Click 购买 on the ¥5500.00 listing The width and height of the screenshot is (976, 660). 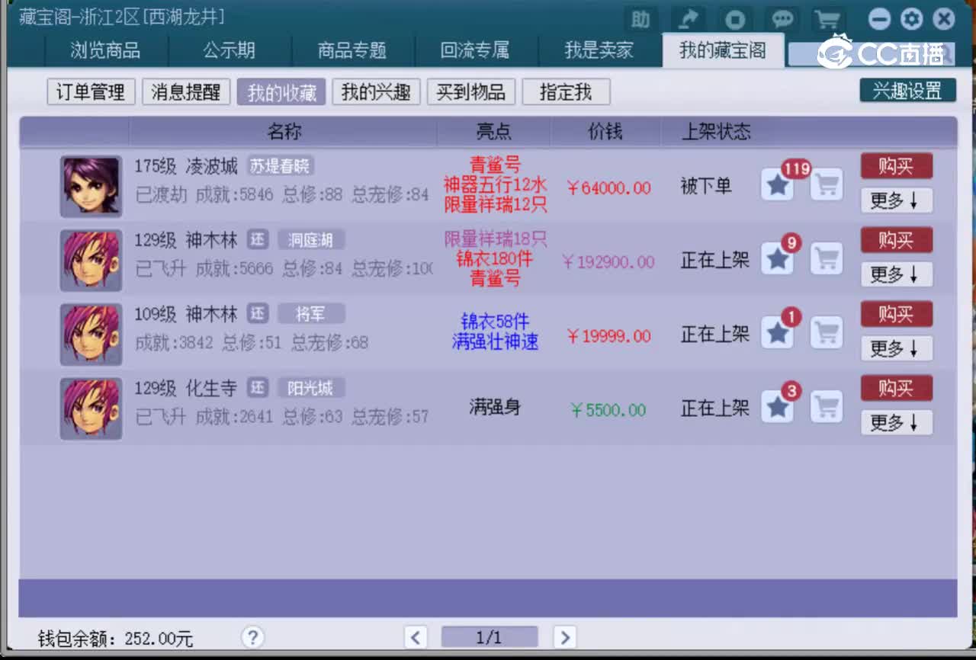[896, 388]
